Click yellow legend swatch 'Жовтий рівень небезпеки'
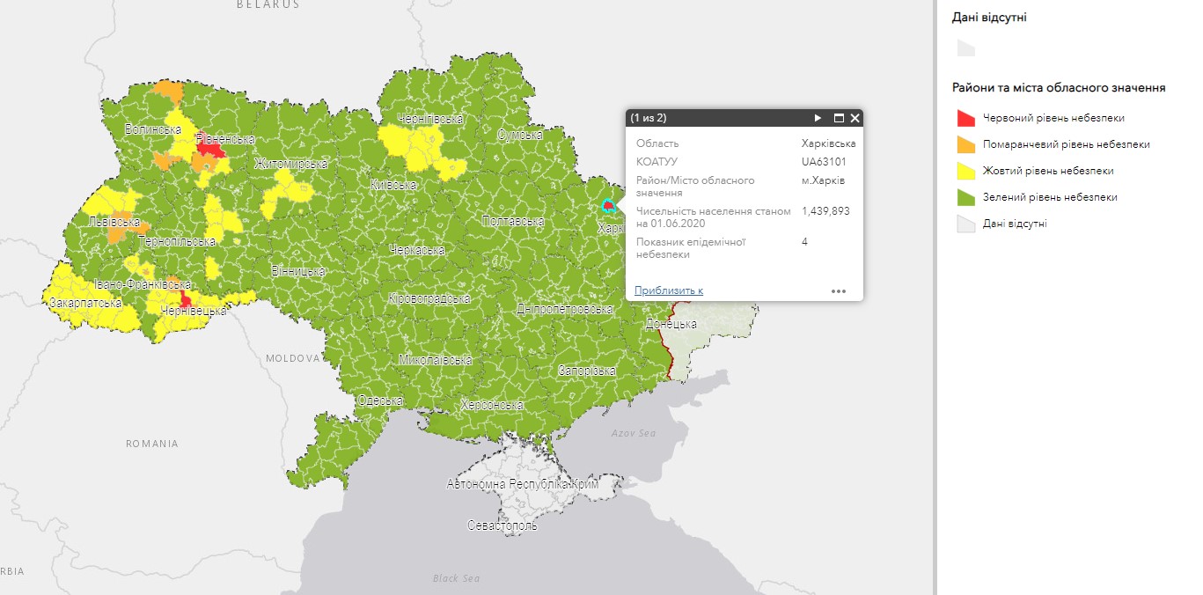 [x=965, y=171]
